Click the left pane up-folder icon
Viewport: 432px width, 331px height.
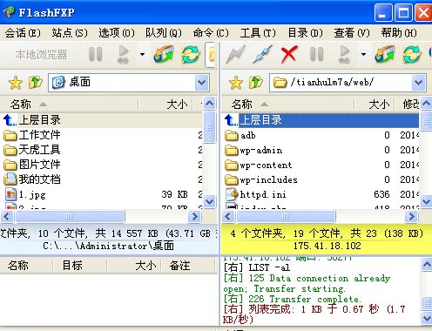36,83
